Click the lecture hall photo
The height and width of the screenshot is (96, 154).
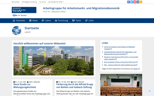pos(121,85)
